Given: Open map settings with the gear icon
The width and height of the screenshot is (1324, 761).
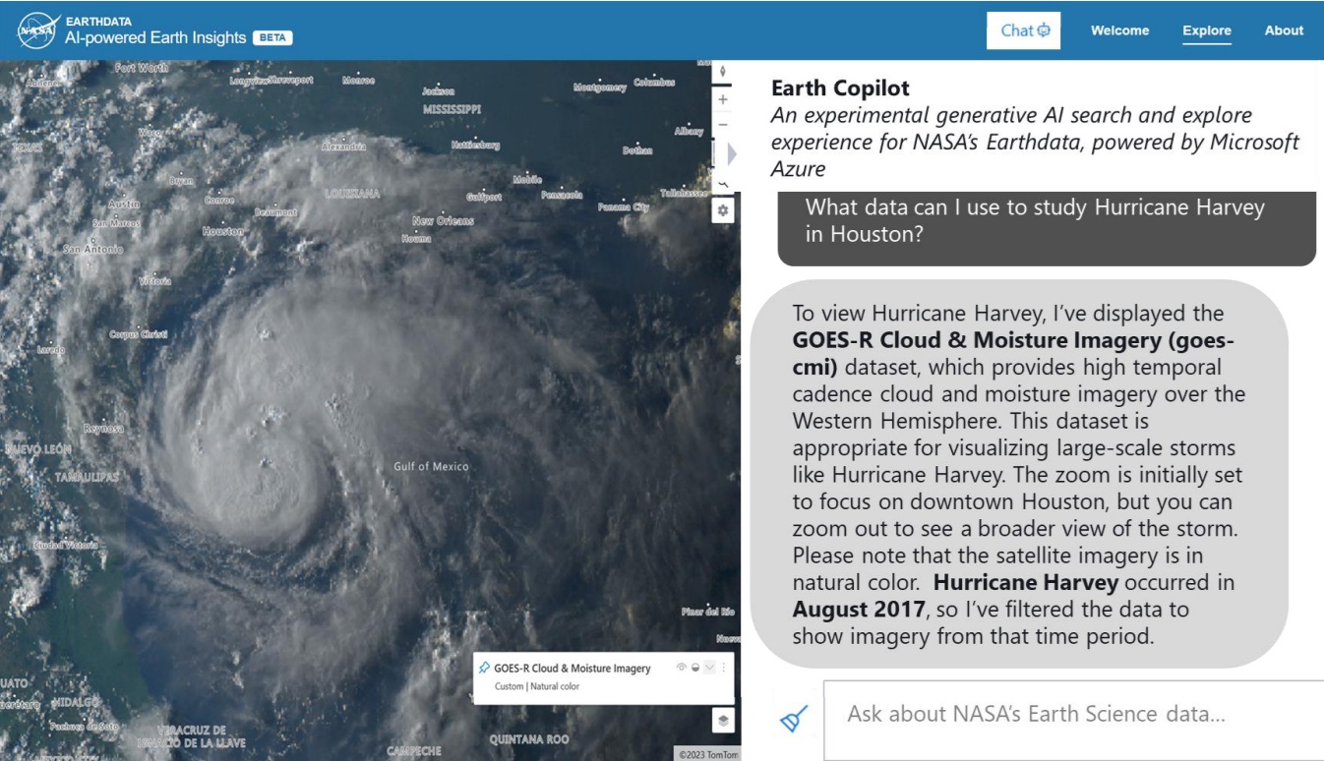Looking at the screenshot, I should click(x=723, y=210).
